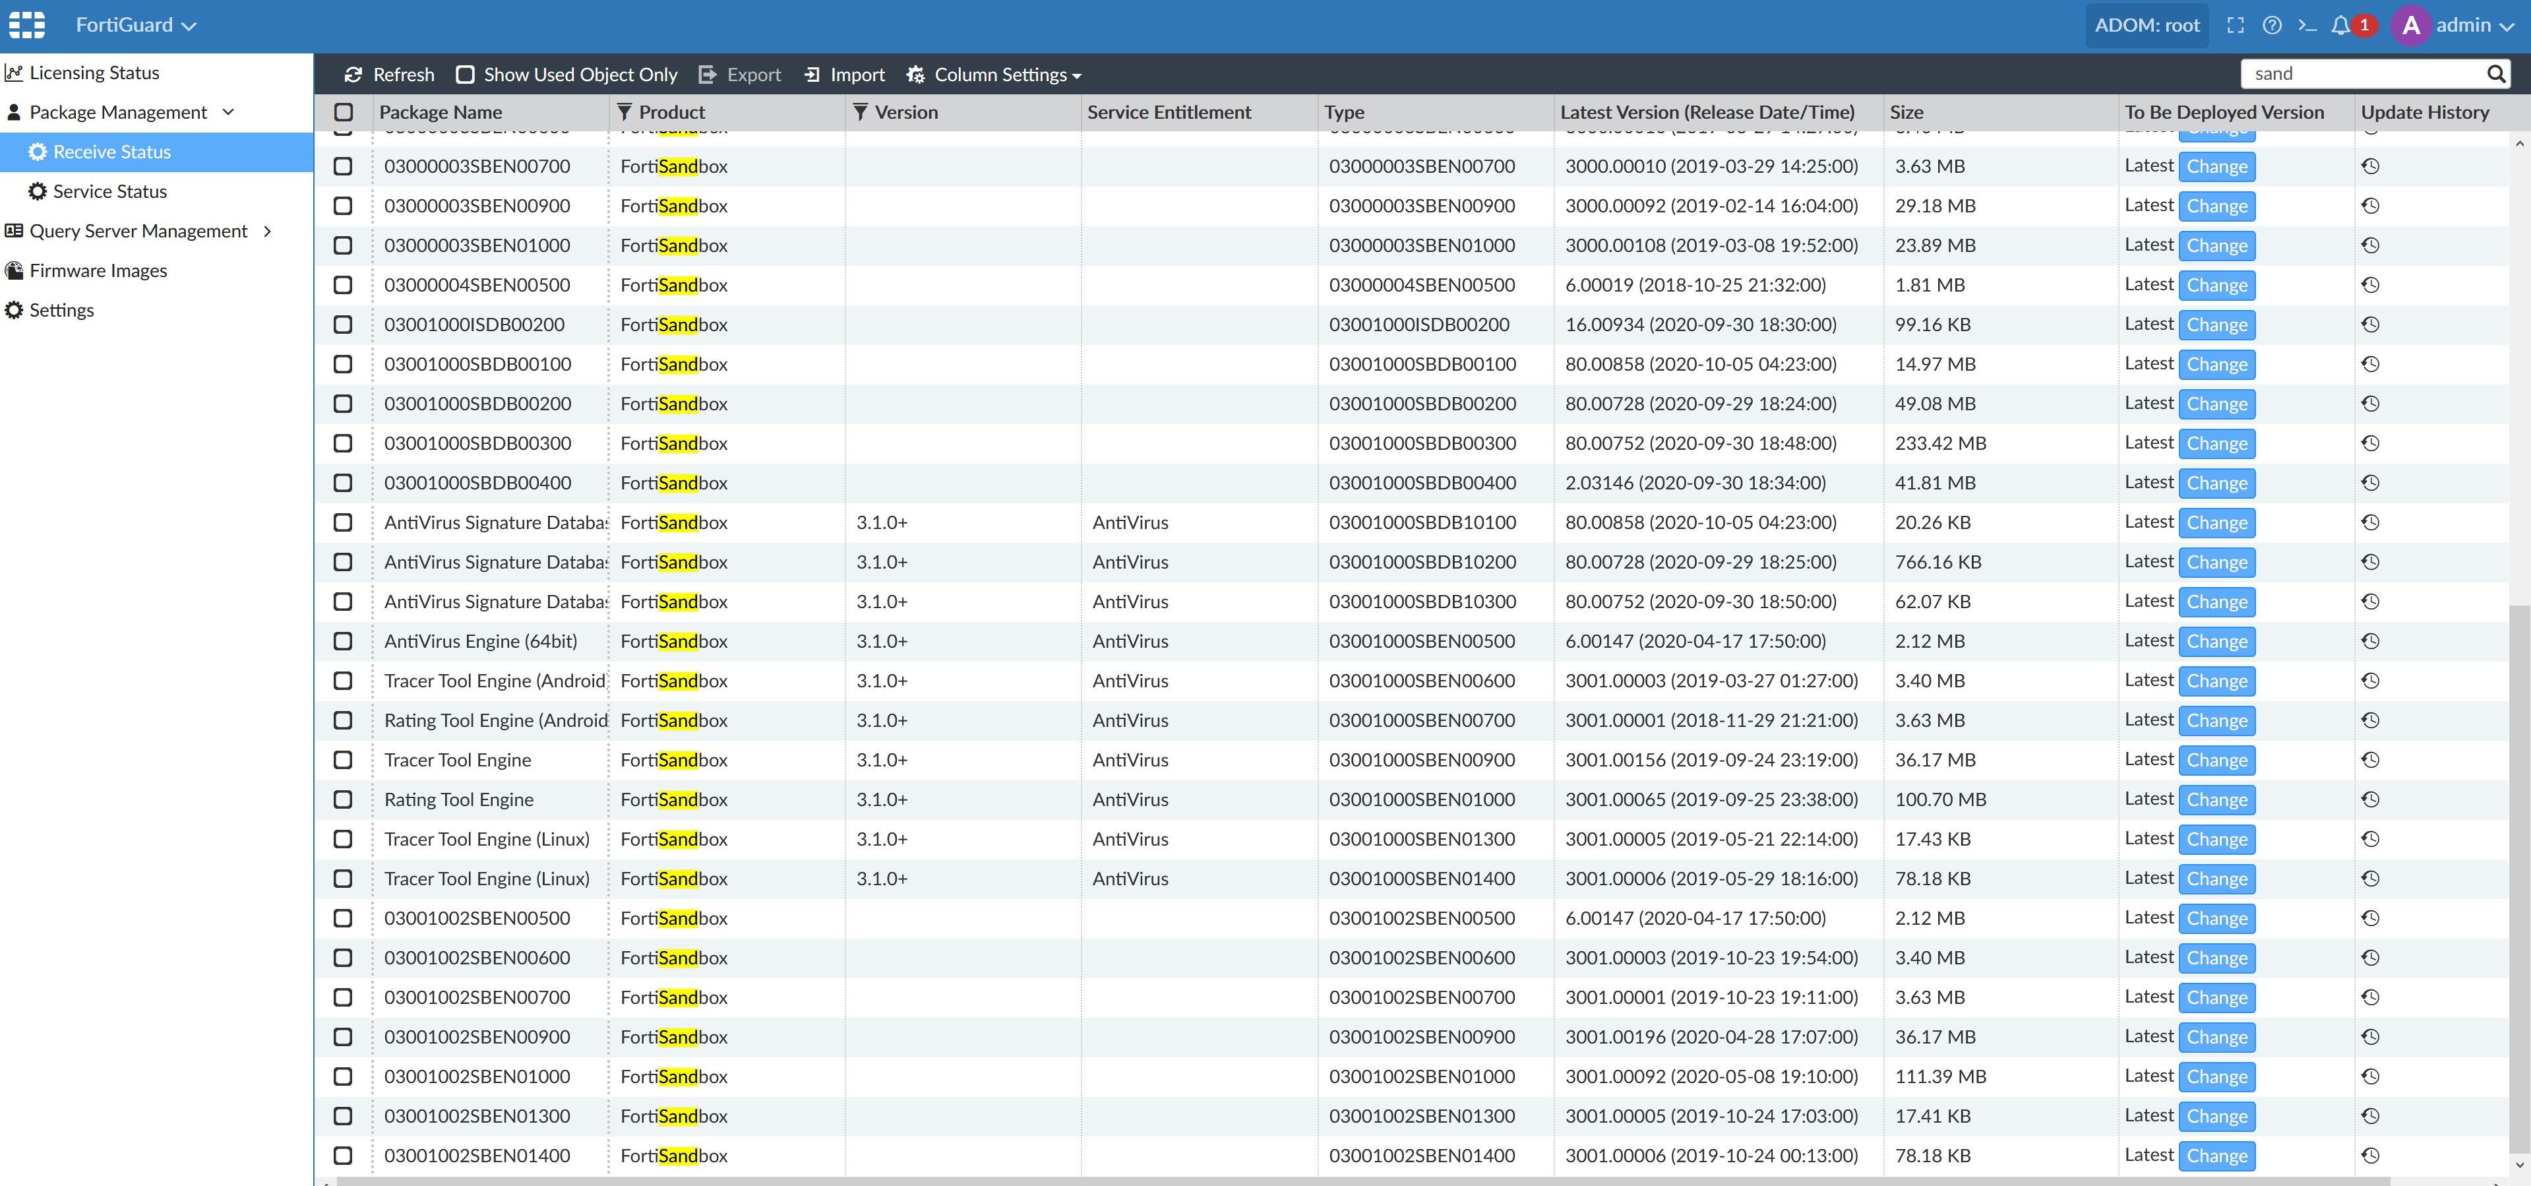Enable Show Used Object Only checkbox
Viewport: 2531px width, 1186px height.
(x=466, y=75)
